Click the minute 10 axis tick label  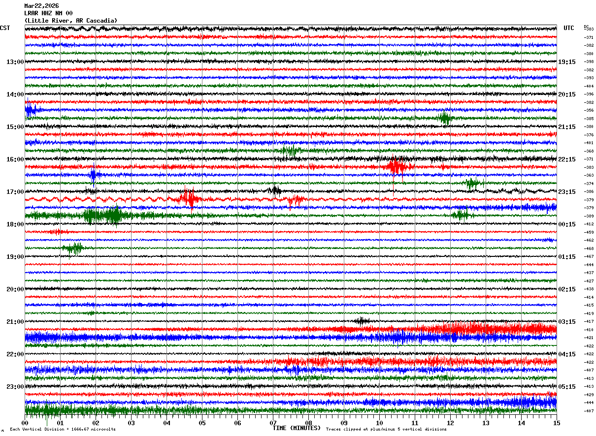pos(379,423)
